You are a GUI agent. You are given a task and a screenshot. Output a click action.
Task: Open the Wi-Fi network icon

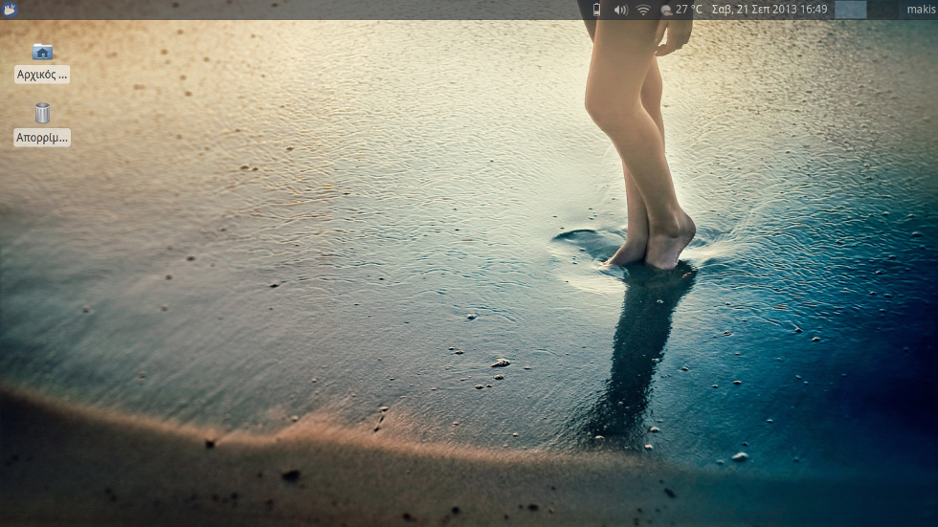coord(643,10)
